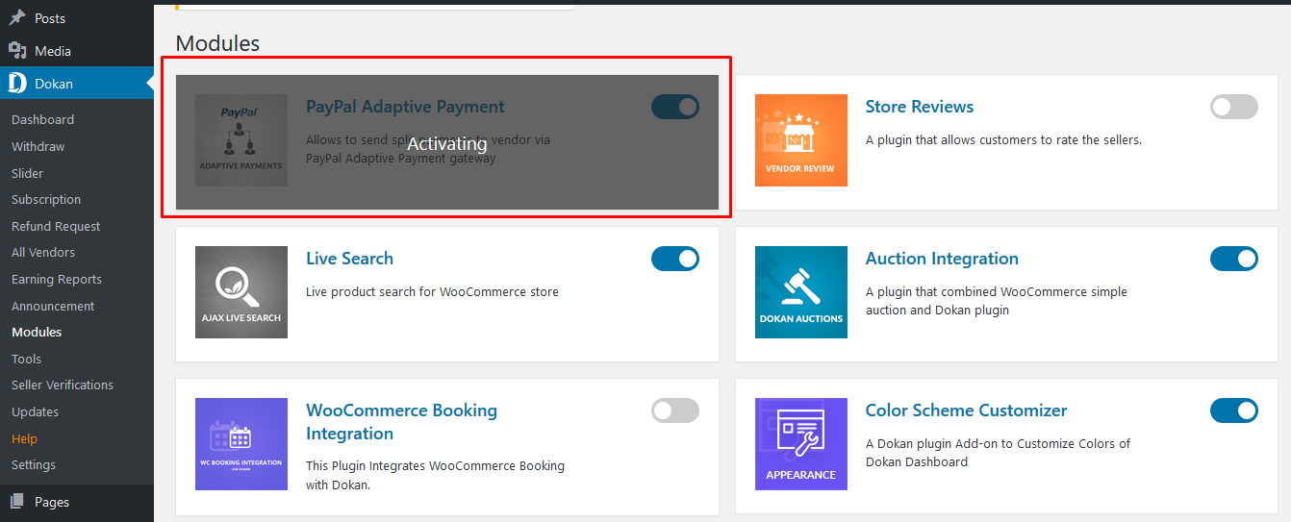
Task: Open the All Vendors submenu item
Action: [43, 252]
